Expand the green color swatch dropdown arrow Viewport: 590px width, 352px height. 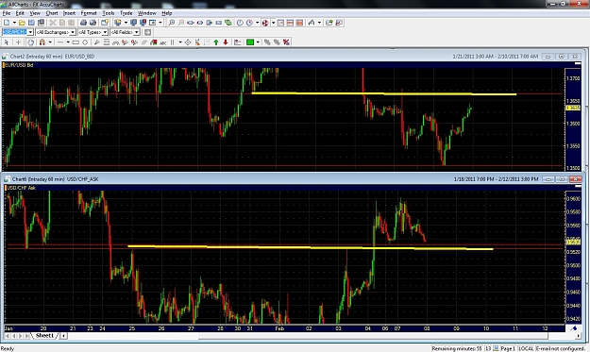[258, 42]
